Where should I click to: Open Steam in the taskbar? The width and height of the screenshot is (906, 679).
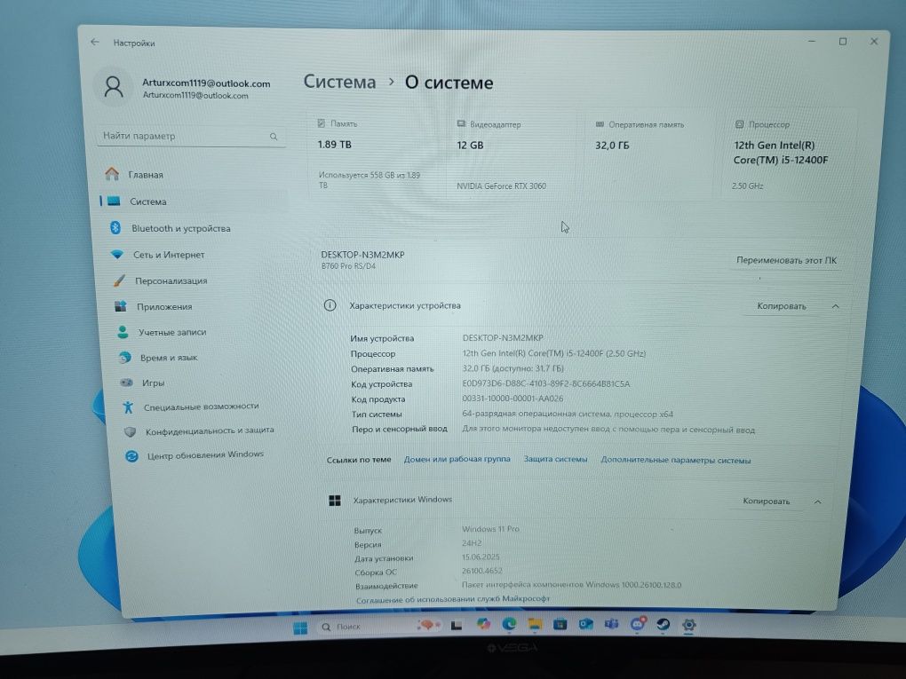pos(663,624)
